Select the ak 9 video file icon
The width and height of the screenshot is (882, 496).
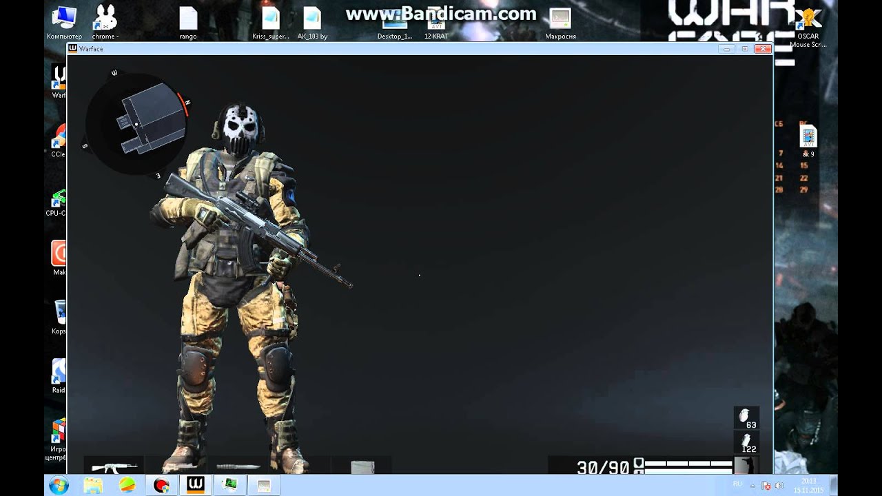[x=808, y=140]
